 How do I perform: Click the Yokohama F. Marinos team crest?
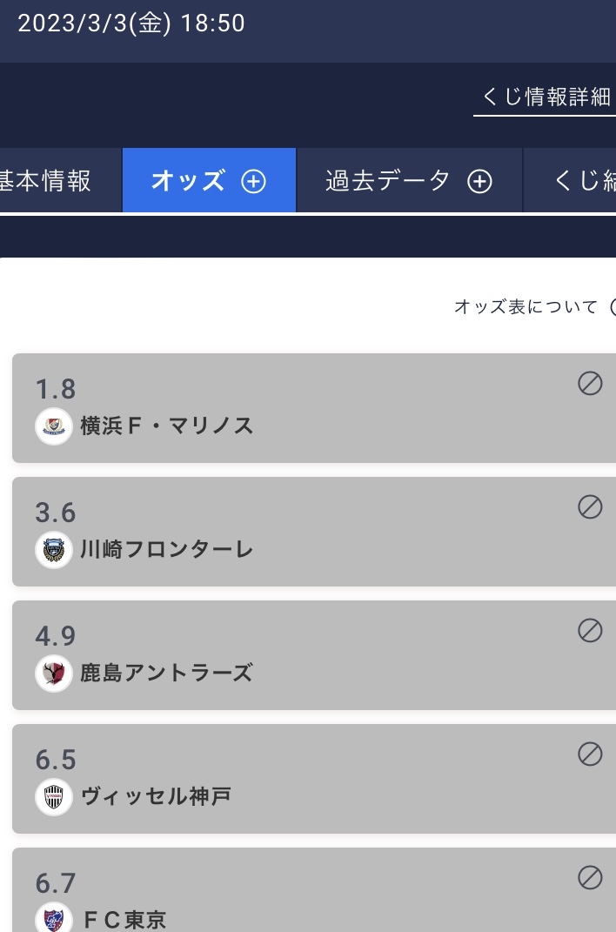coord(54,426)
